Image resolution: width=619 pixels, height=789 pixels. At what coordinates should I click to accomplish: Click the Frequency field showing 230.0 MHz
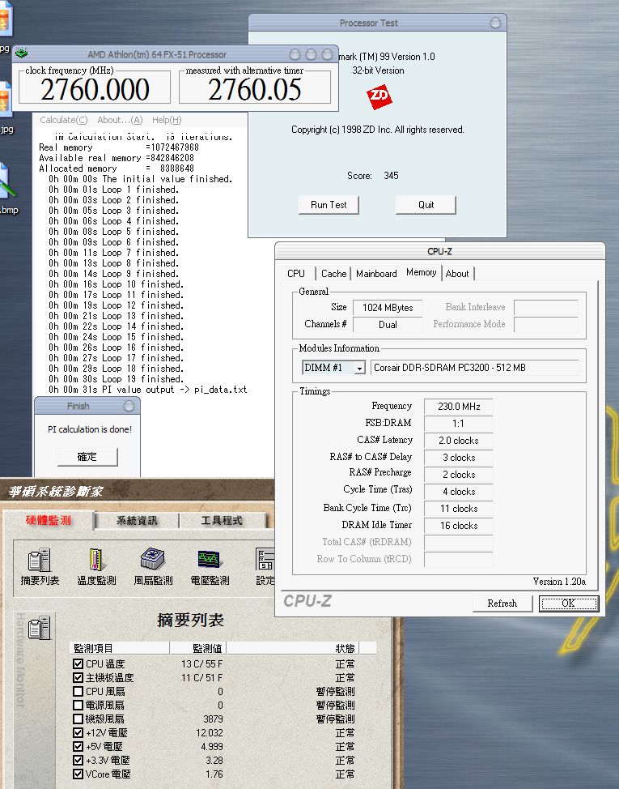(x=459, y=407)
